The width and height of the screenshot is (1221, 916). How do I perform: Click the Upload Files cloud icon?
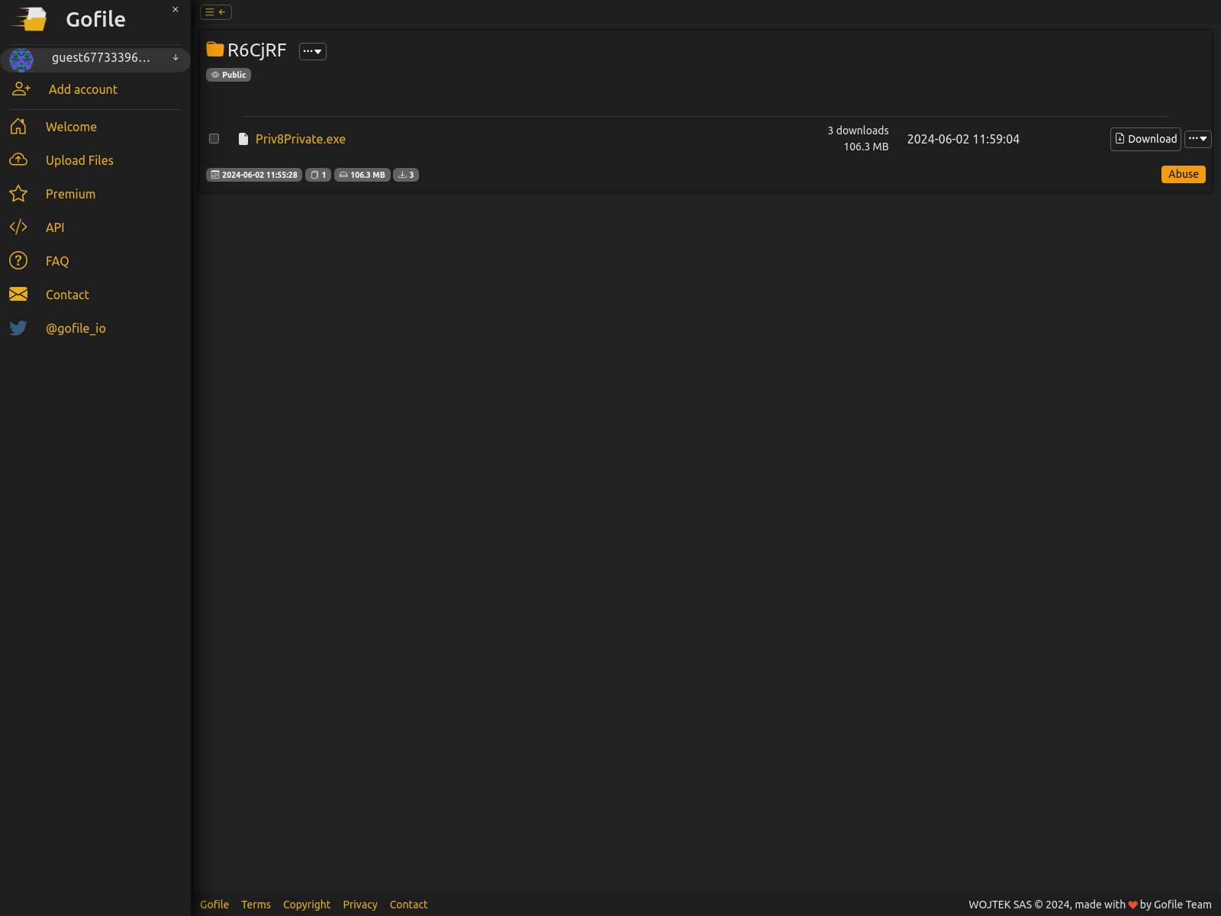tap(18, 160)
